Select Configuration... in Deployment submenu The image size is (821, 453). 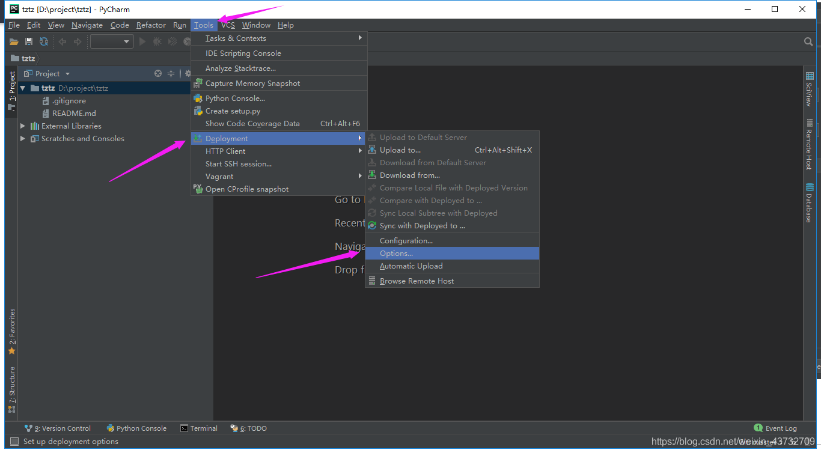452,240
